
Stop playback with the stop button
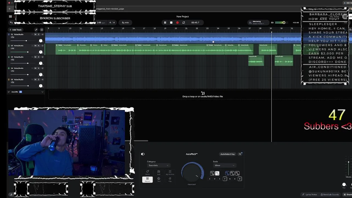pos(171,23)
